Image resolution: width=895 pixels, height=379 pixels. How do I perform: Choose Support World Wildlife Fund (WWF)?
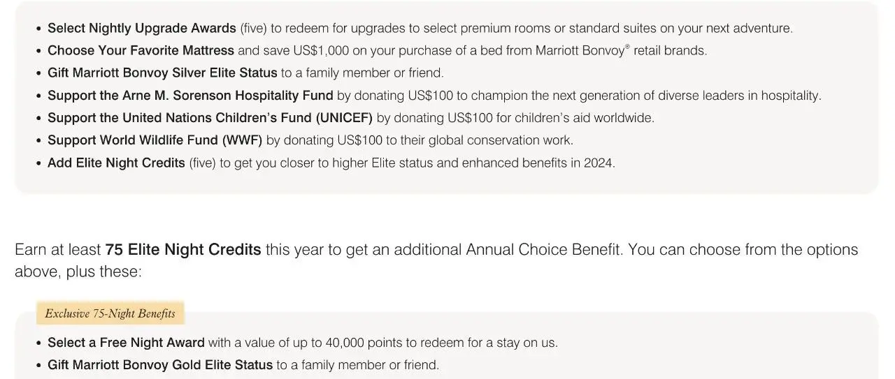(x=155, y=140)
